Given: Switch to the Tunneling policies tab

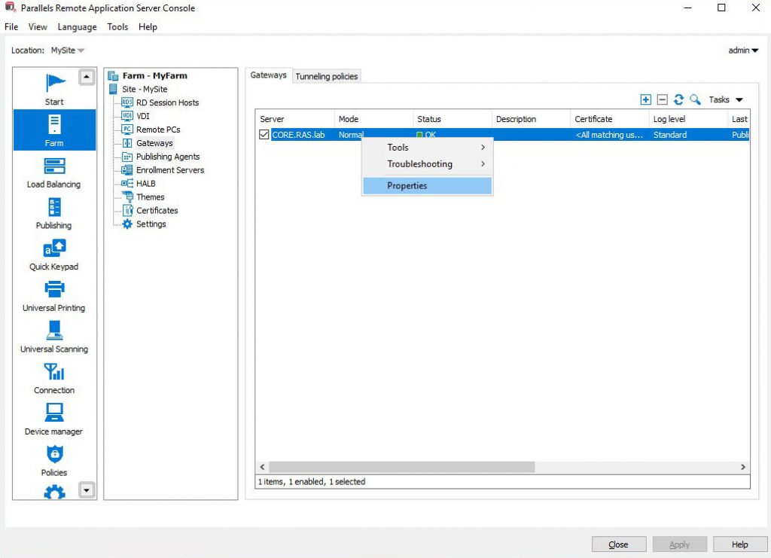Looking at the screenshot, I should pyautogui.click(x=327, y=76).
